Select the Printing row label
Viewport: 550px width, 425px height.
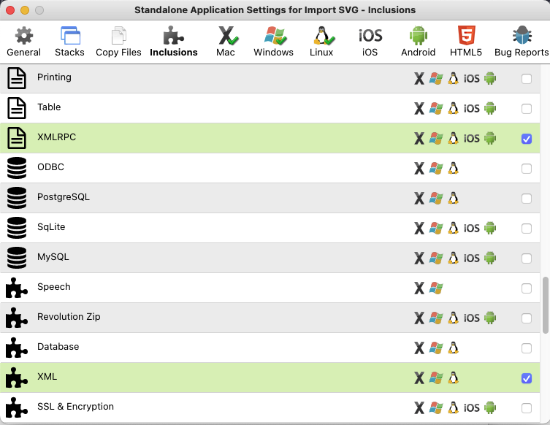tap(54, 77)
